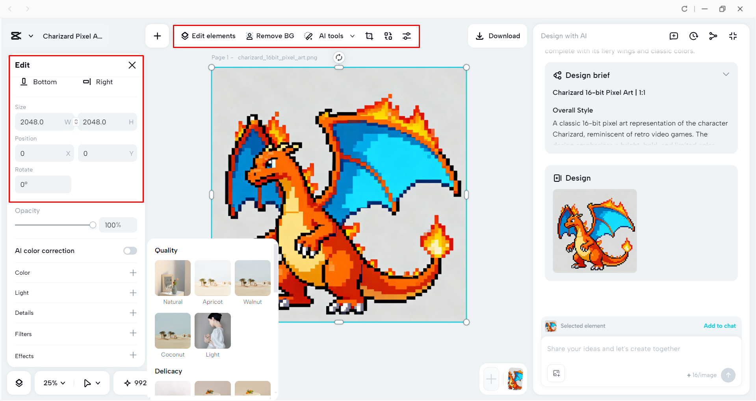This screenshot has width=756, height=401.
Task: Open the Adjustments tool in the toolbar
Action: pyautogui.click(x=407, y=36)
